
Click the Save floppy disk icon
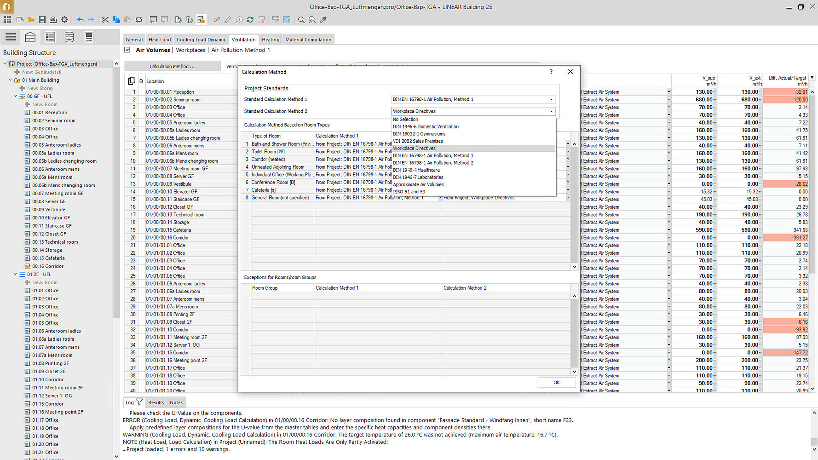tap(42, 20)
